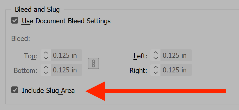Click the 'Bleed and Slug' section heading
This screenshot has height=110, width=239.
[37, 10]
